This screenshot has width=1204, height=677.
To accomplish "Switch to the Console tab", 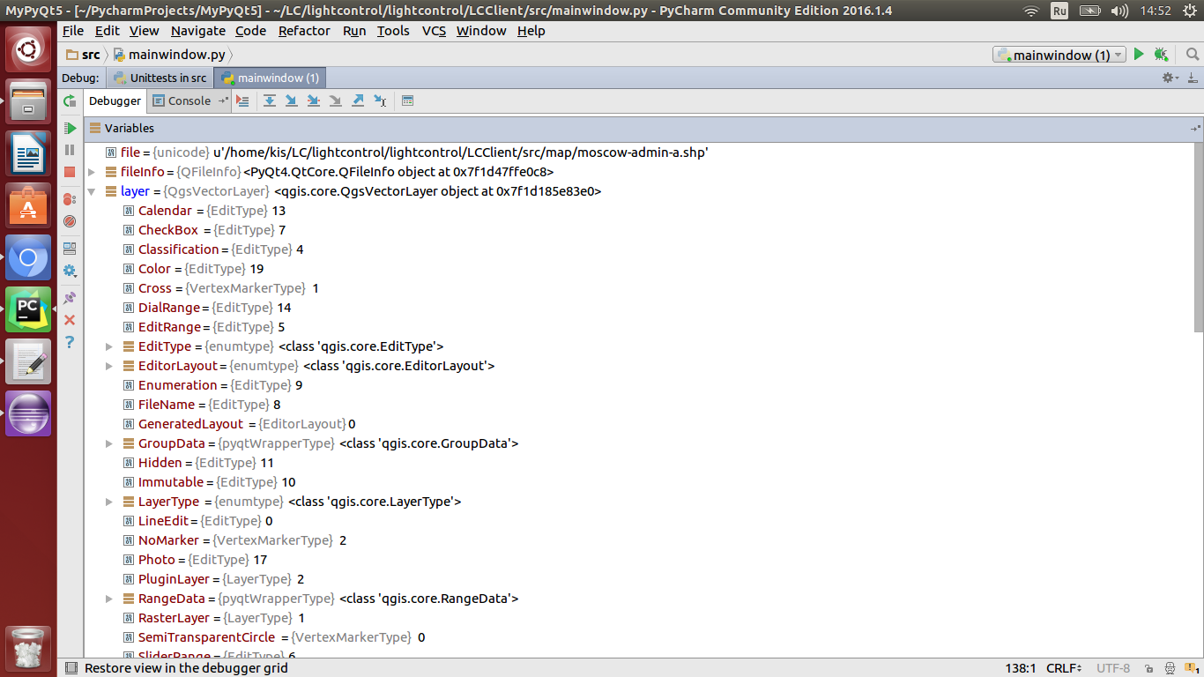I will point(182,100).
